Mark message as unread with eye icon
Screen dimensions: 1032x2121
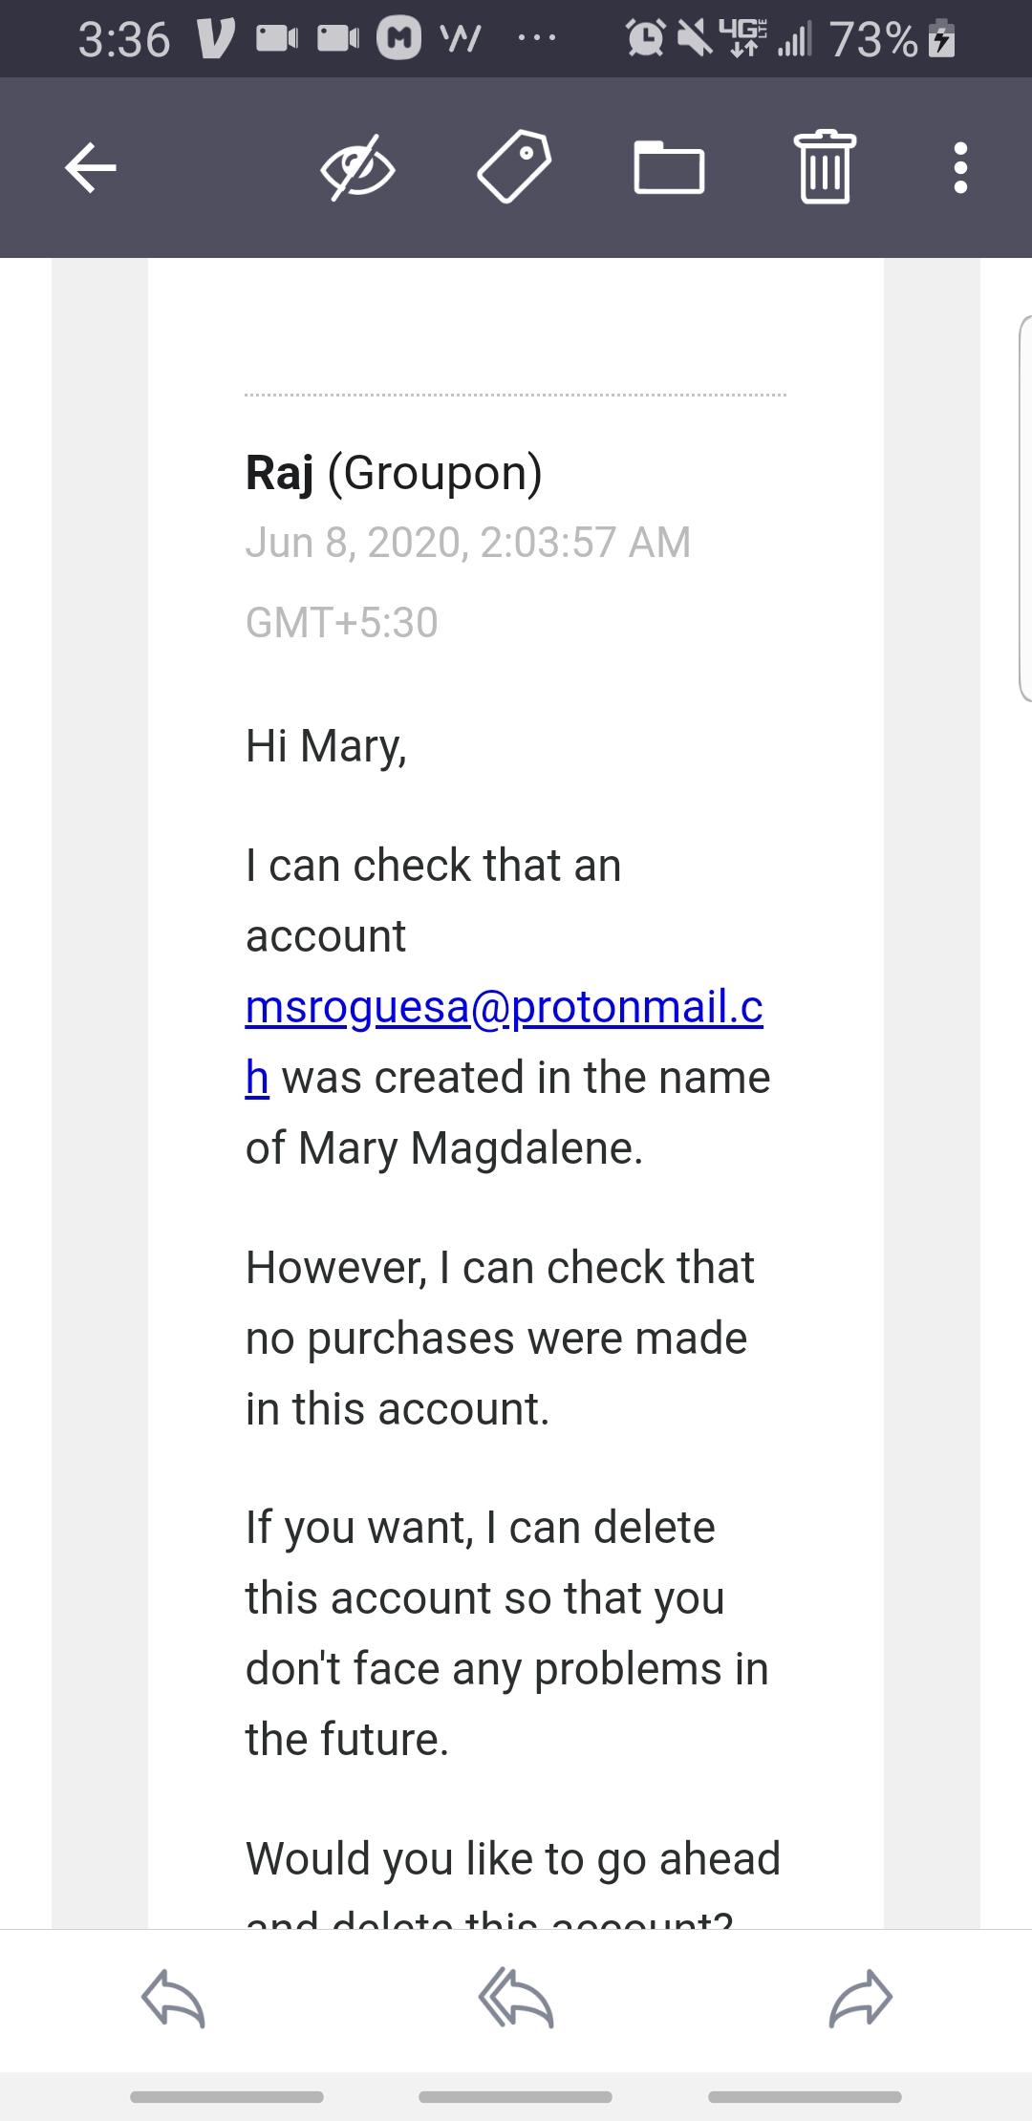[x=357, y=168]
